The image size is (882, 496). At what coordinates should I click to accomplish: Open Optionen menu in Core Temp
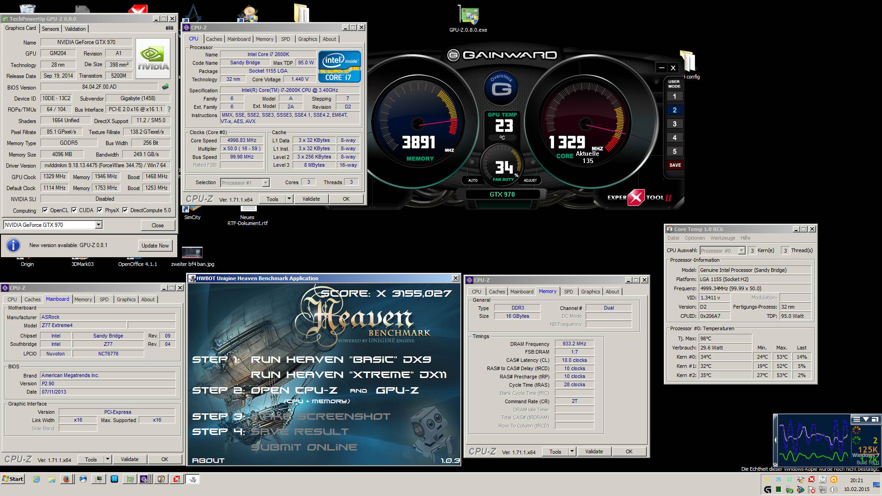(x=695, y=238)
